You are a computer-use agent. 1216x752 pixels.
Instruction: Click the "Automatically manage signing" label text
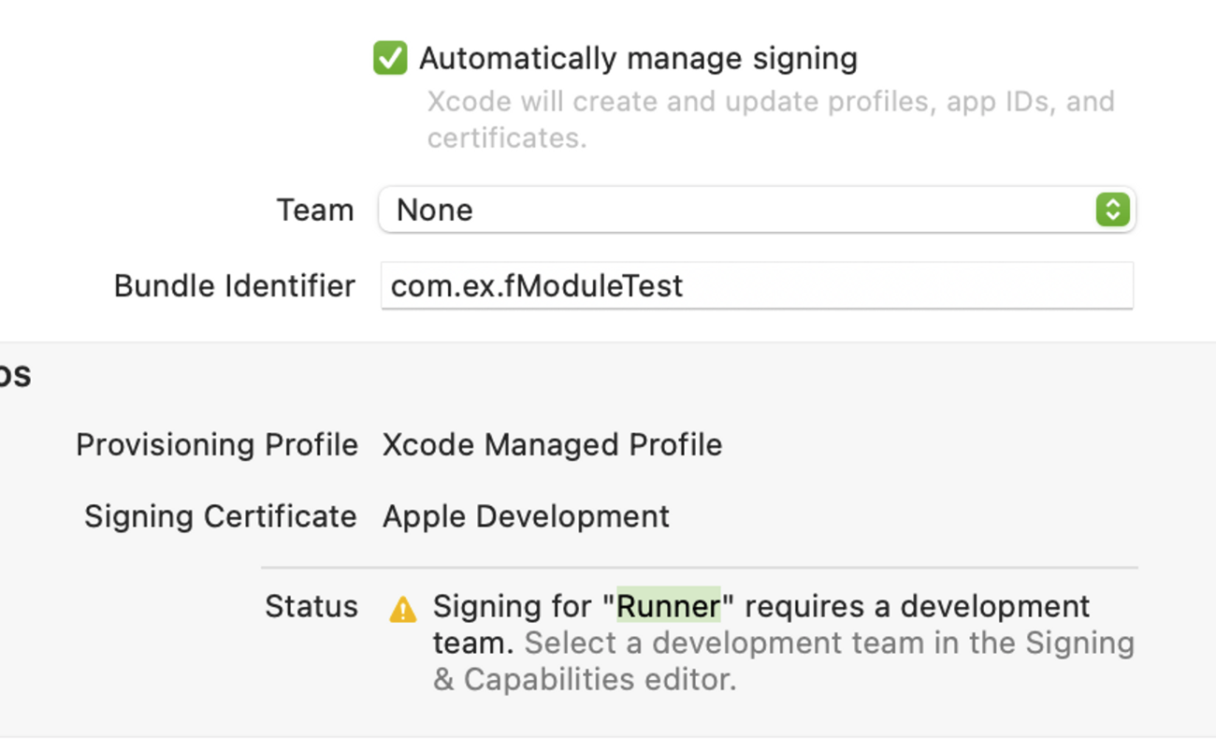(638, 58)
